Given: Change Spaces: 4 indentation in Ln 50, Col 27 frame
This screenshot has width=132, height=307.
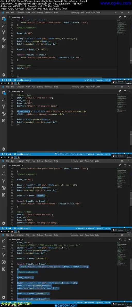Looking at the screenshot, I should click(x=100, y=229).
